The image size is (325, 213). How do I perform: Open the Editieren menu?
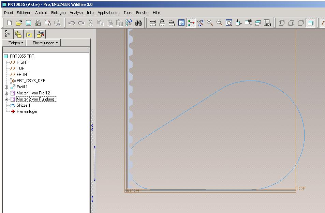point(24,13)
